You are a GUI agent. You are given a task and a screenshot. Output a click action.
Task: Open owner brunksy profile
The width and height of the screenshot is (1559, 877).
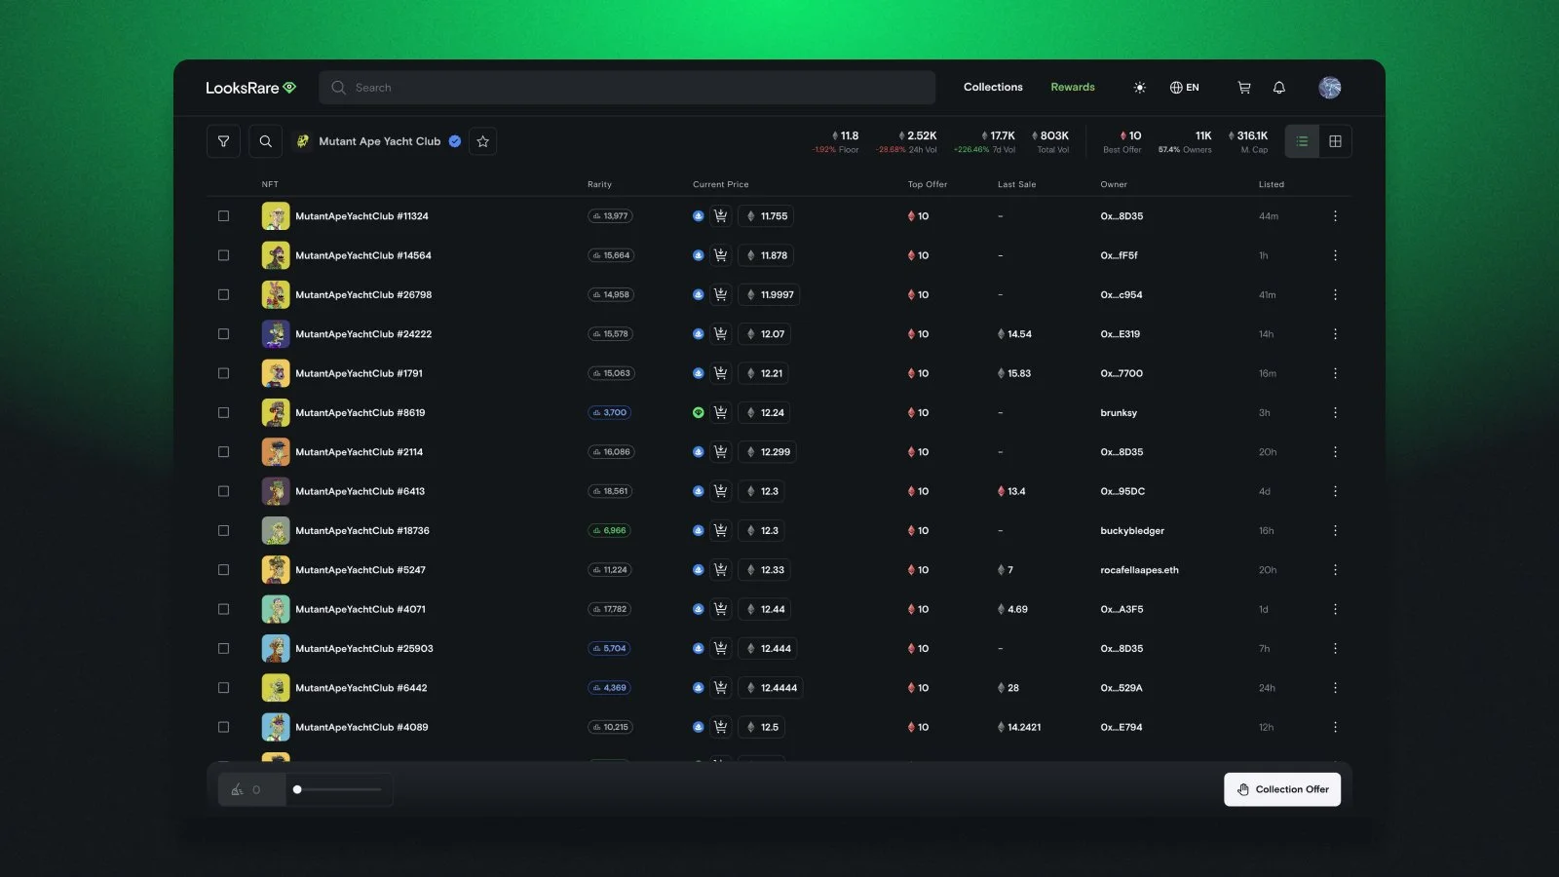coord(1119,413)
